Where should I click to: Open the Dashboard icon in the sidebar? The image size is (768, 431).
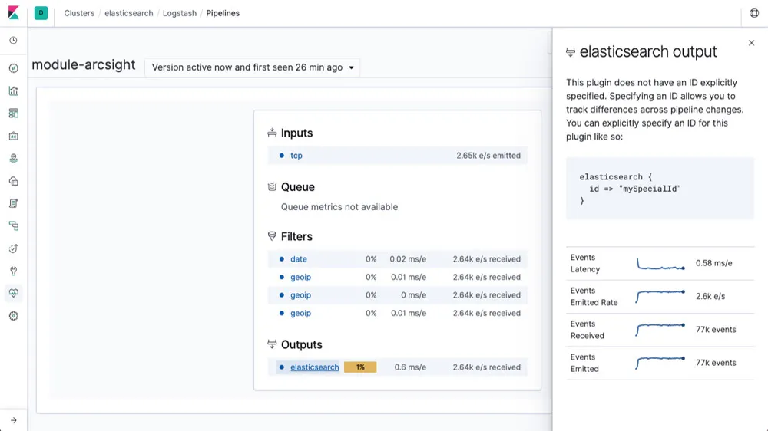[13, 114]
